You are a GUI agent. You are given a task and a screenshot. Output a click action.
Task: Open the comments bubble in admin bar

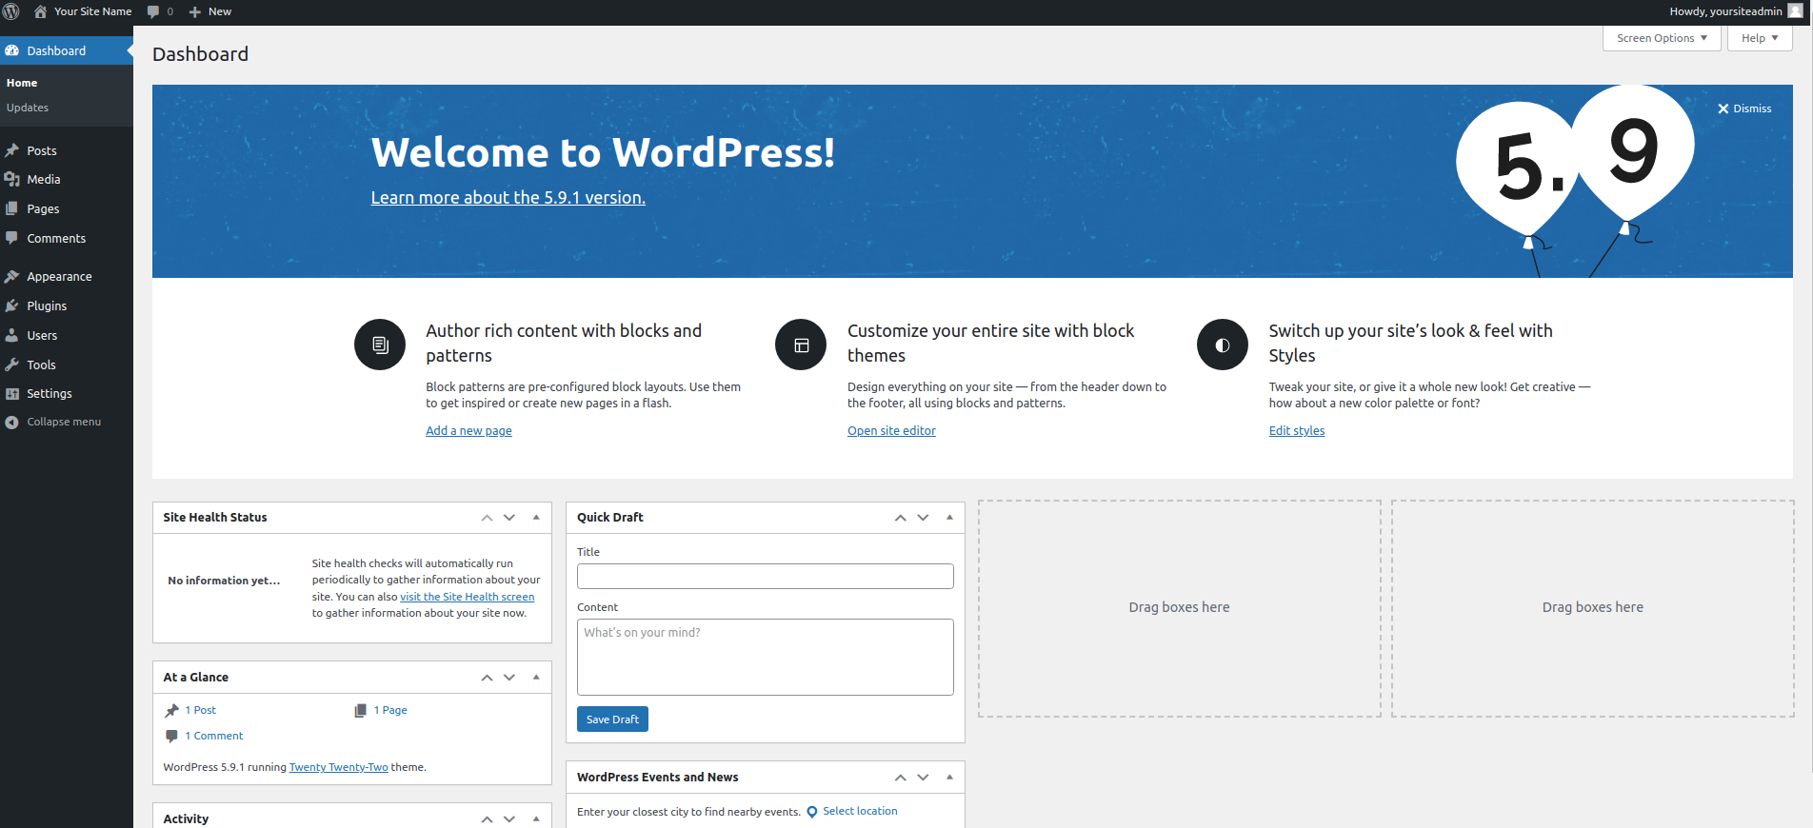(159, 11)
